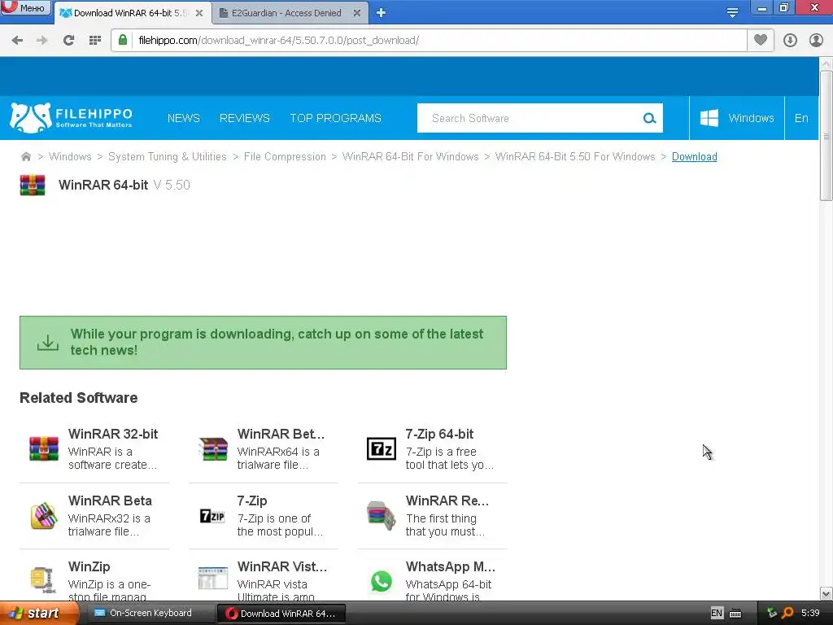Open the WhatsApp M... title link

pos(450,566)
